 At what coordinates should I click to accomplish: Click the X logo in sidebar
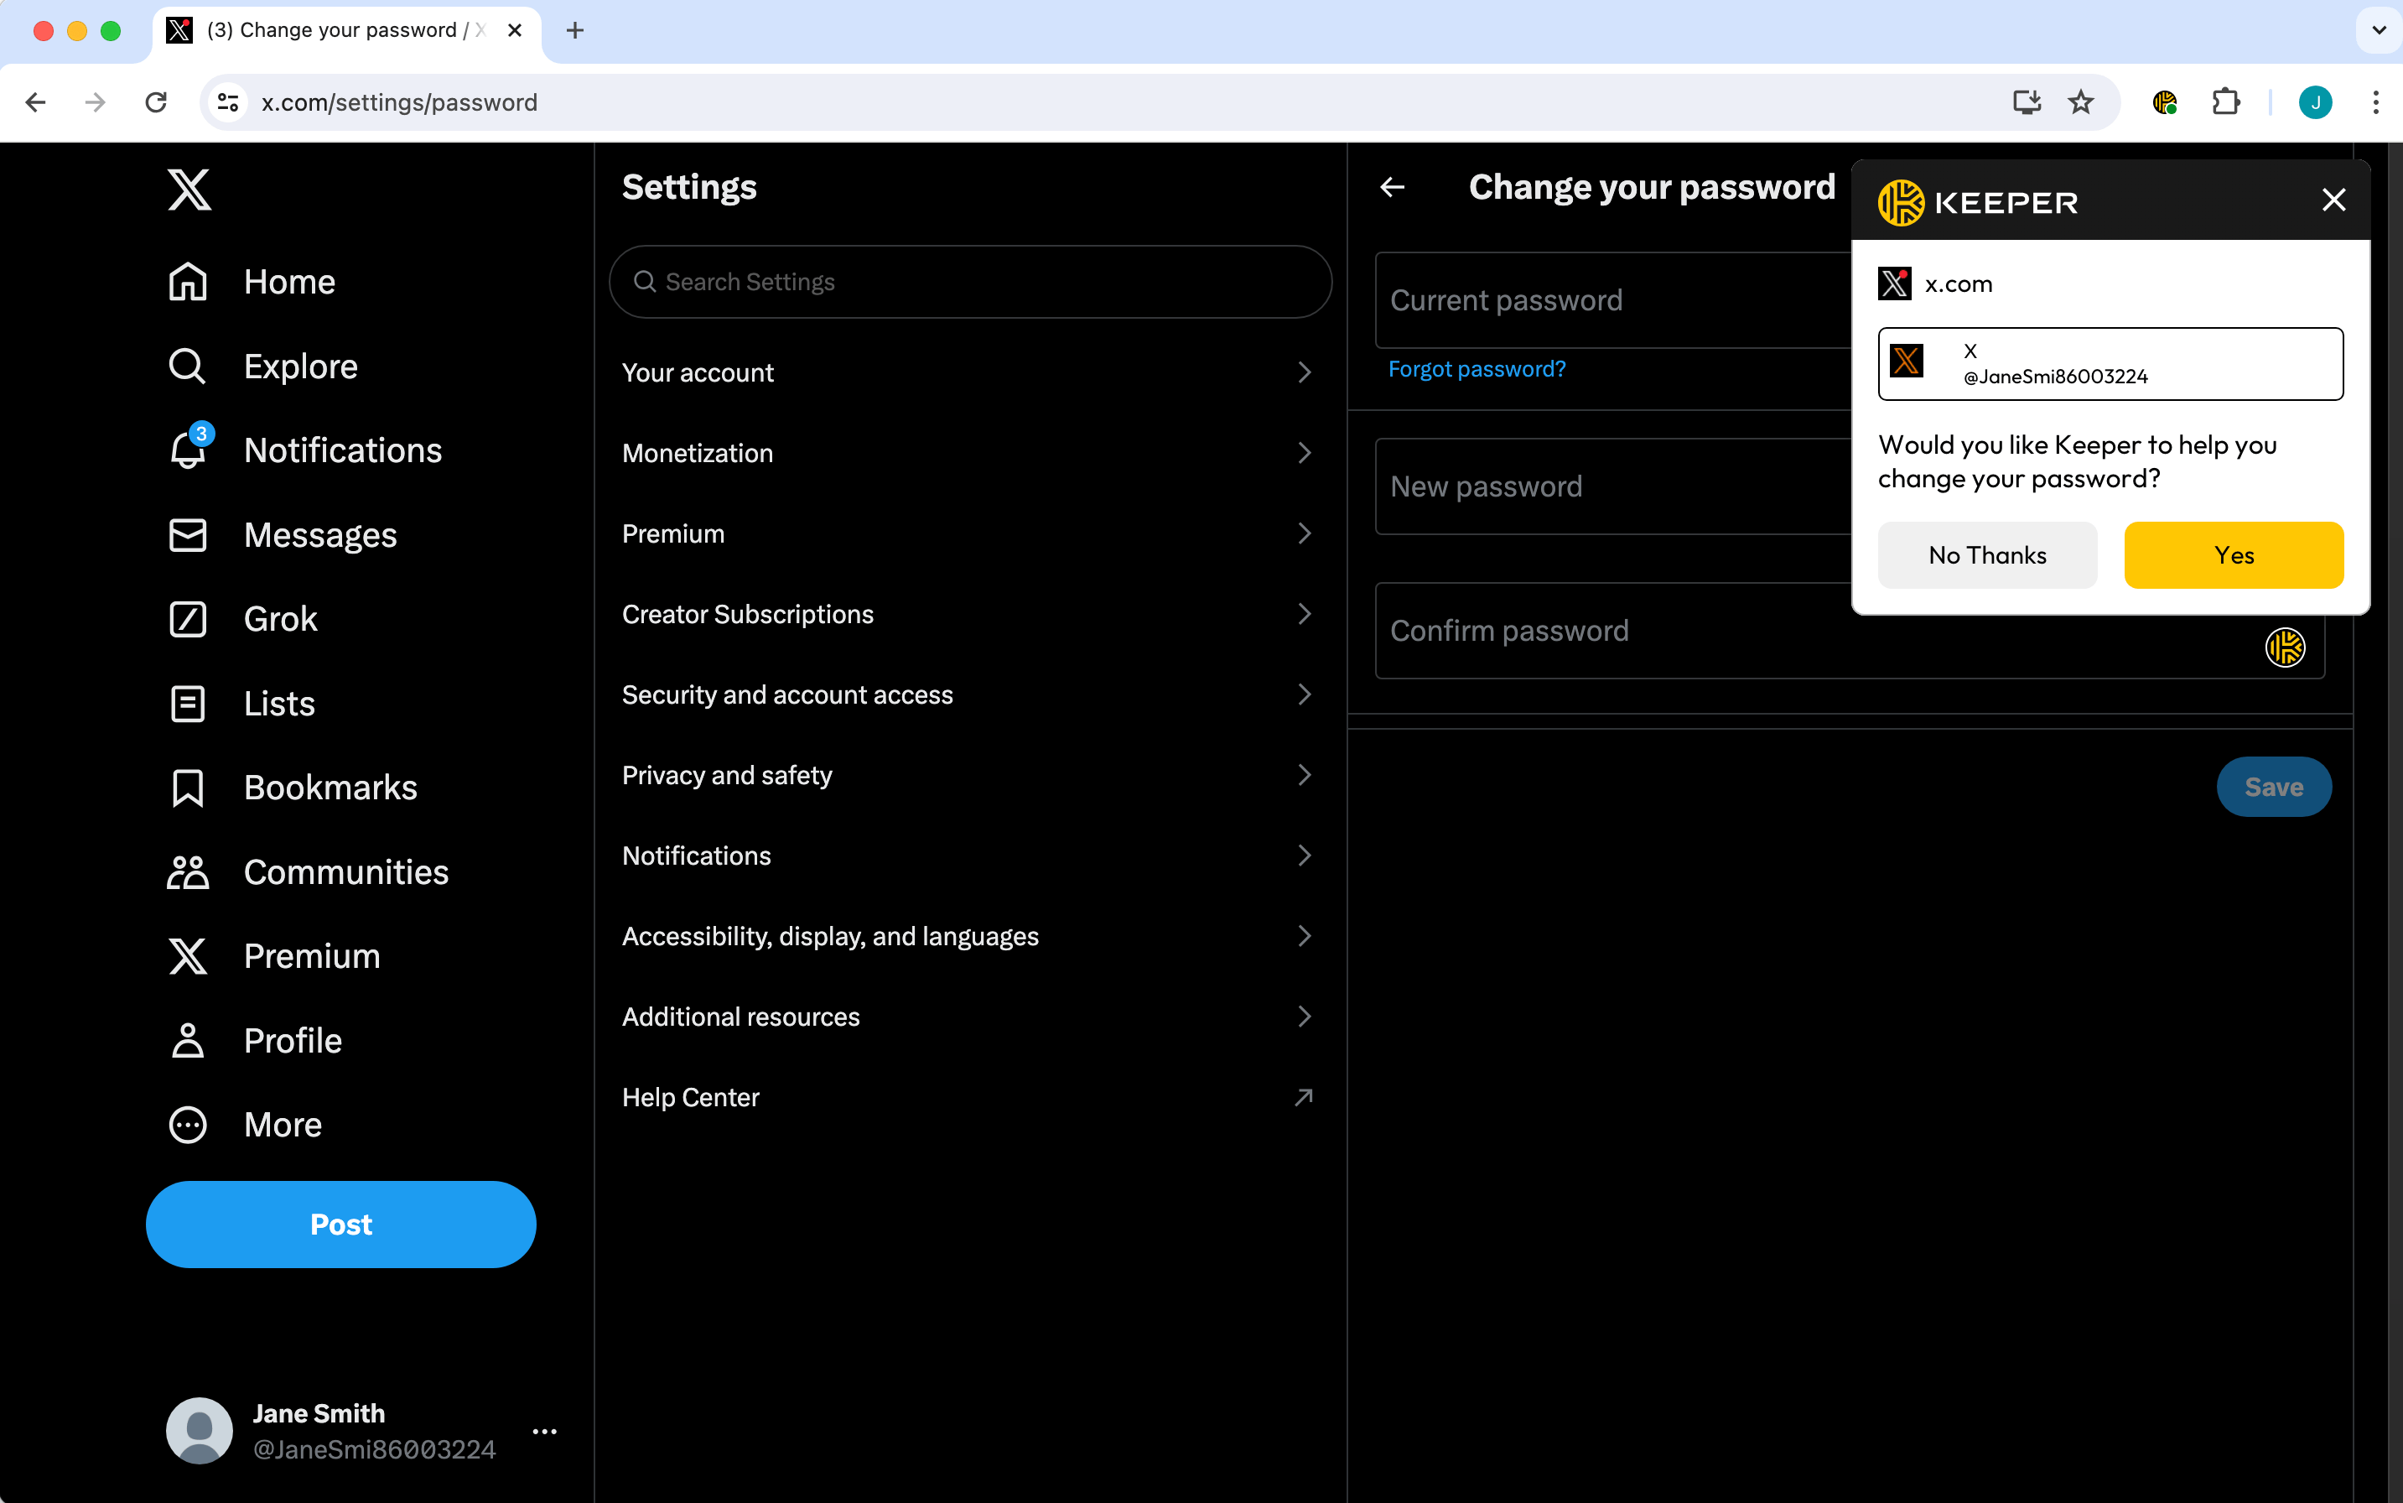point(189,189)
